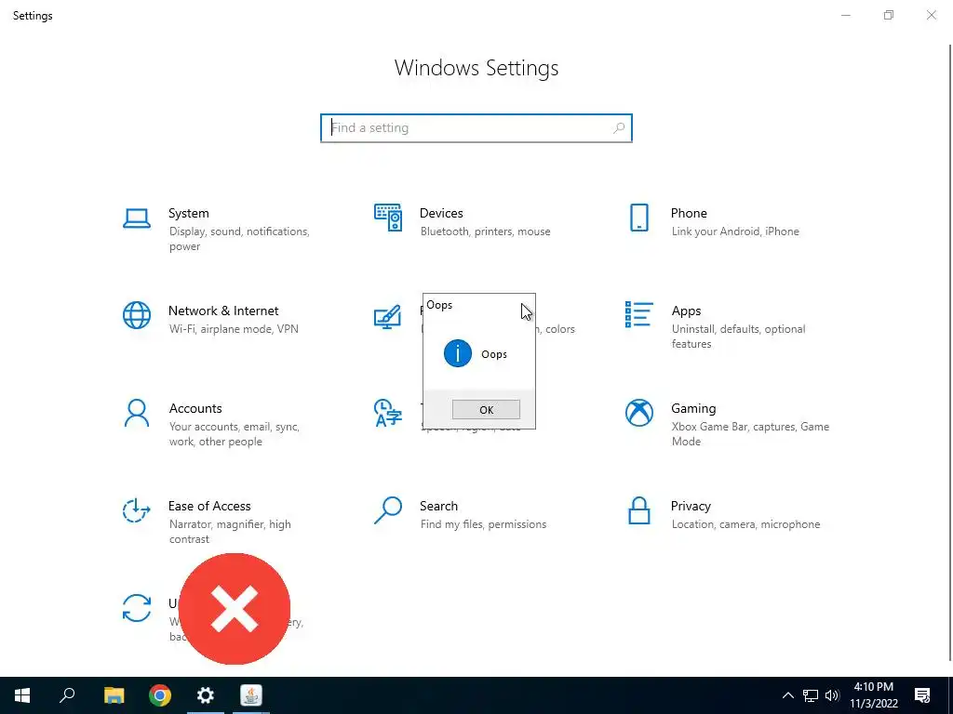The height and width of the screenshot is (714, 953).
Task: Open the Apps settings title
Action: click(x=686, y=311)
